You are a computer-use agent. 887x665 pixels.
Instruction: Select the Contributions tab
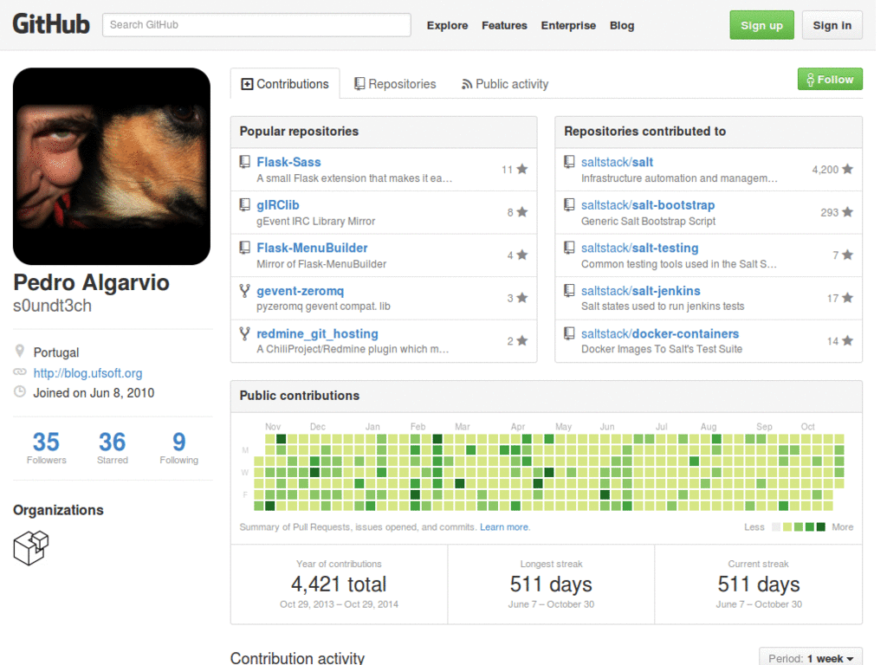click(x=285, y=84)
